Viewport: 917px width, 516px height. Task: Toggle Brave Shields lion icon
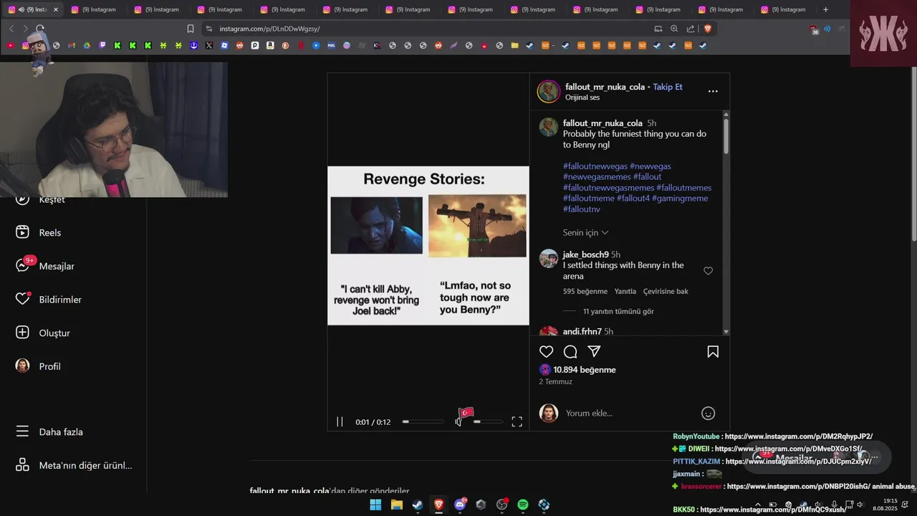[x=708, y=29]
